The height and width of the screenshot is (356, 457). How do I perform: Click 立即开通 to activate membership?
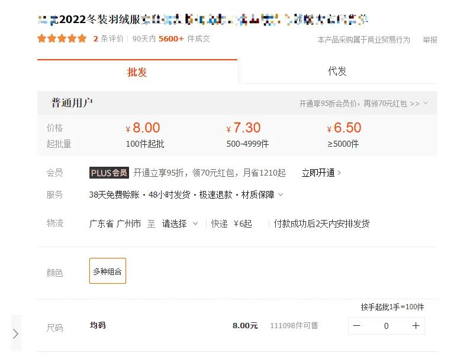click(318, 173)
